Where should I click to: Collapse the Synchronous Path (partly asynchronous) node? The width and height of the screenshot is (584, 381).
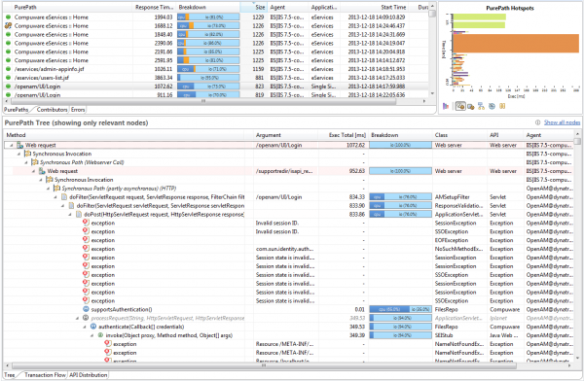pyautogui.click(x=49, y=189)
